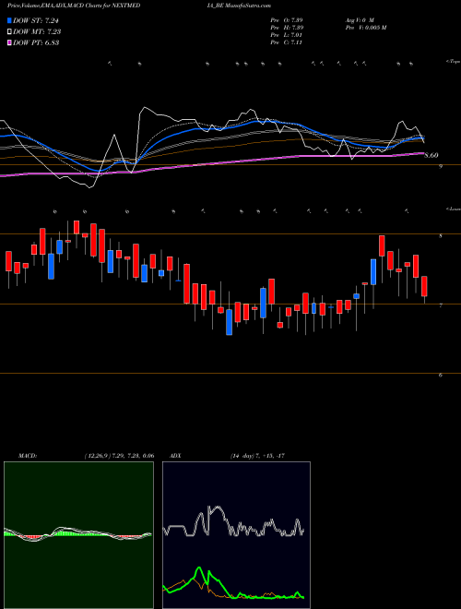Screen dimensions: 461x609
Task: Click the 'Pre O: 7.39' value
Action: (287, 19)
